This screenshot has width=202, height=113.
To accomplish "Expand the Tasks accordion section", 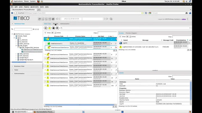I will [16, 70].
